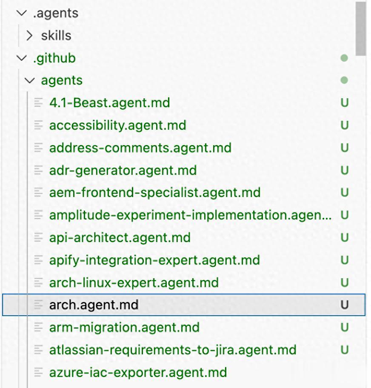Select atlassian-requirements-to-jira.agent.md

coord(173,350)
